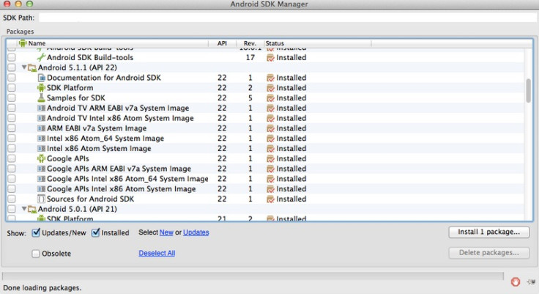Click the Install 1 package button
The image size is (539, 294).
(x=488, y=232)
